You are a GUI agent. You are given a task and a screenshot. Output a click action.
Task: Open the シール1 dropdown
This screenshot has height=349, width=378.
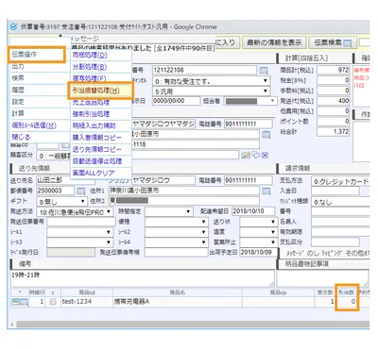pyautogui.click(x=79, y=232)
